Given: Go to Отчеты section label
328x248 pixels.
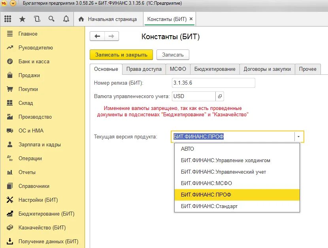Looking at the screenshot, I should click(x=27, y=172).
